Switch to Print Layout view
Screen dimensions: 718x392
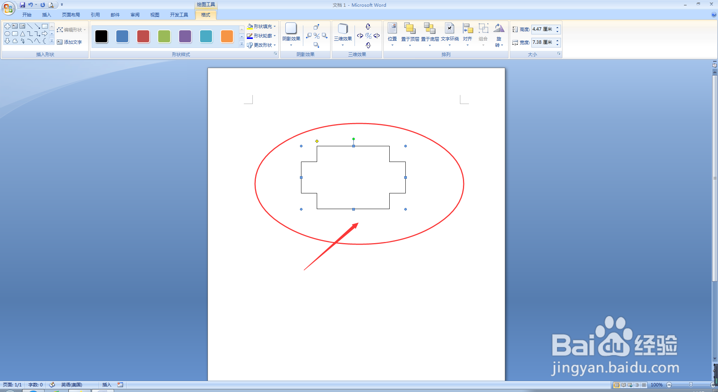click(x=617, y=385)
